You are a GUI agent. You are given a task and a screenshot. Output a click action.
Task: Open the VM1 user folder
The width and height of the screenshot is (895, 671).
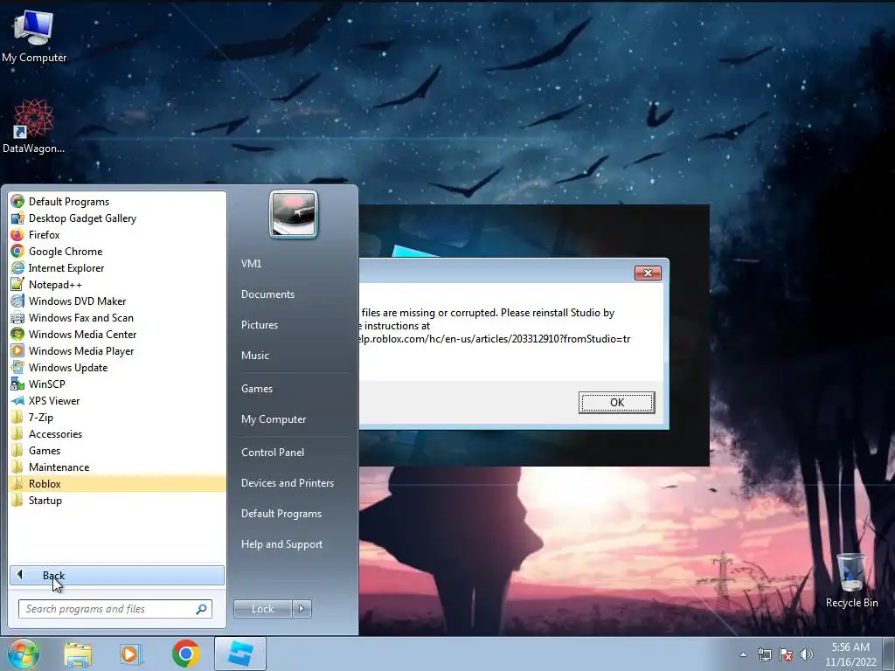coord(251,264)
